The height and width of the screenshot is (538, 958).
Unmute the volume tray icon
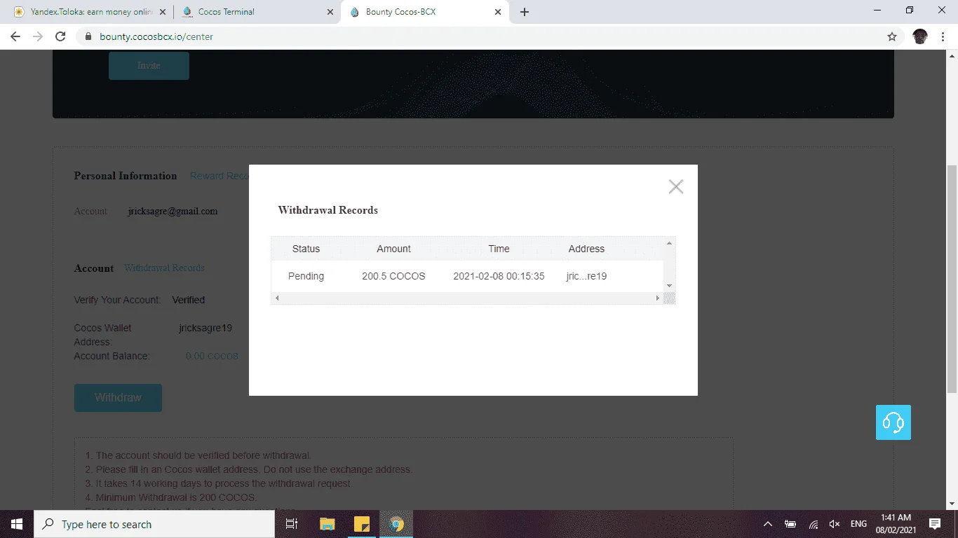coord(835,524)
